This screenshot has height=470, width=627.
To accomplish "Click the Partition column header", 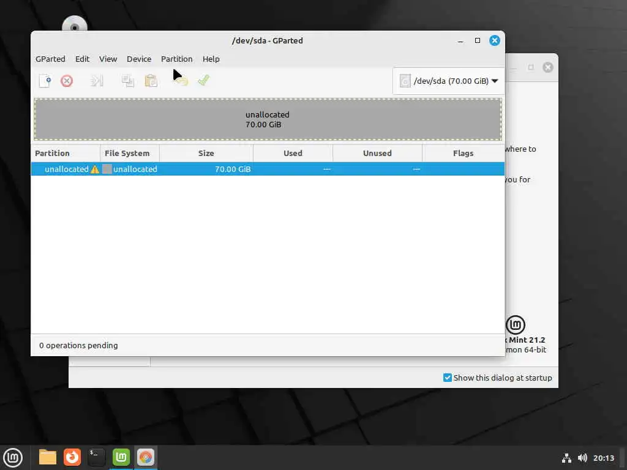I will pos(66,154).
